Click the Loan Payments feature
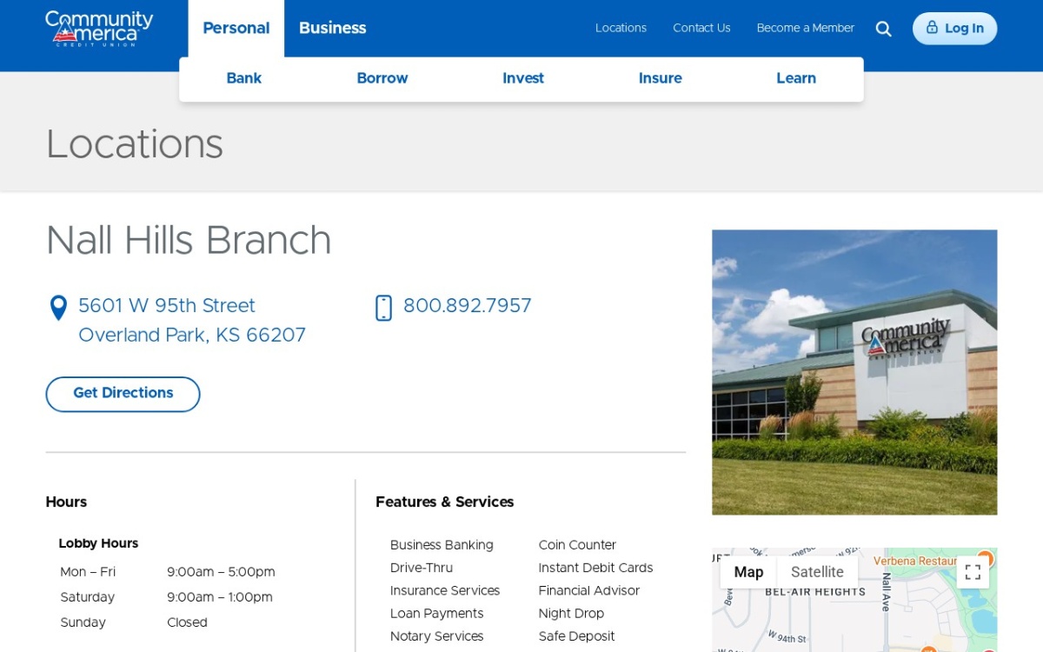 coord(437,614)
